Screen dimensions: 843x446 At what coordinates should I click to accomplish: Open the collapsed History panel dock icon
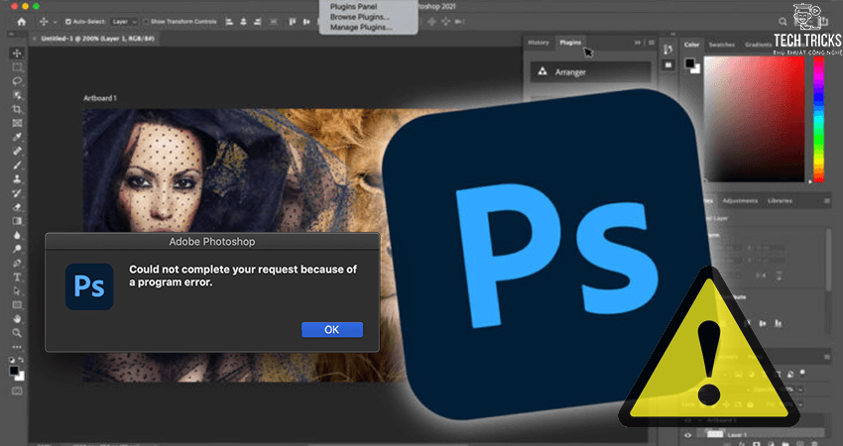tap(668, 50)
